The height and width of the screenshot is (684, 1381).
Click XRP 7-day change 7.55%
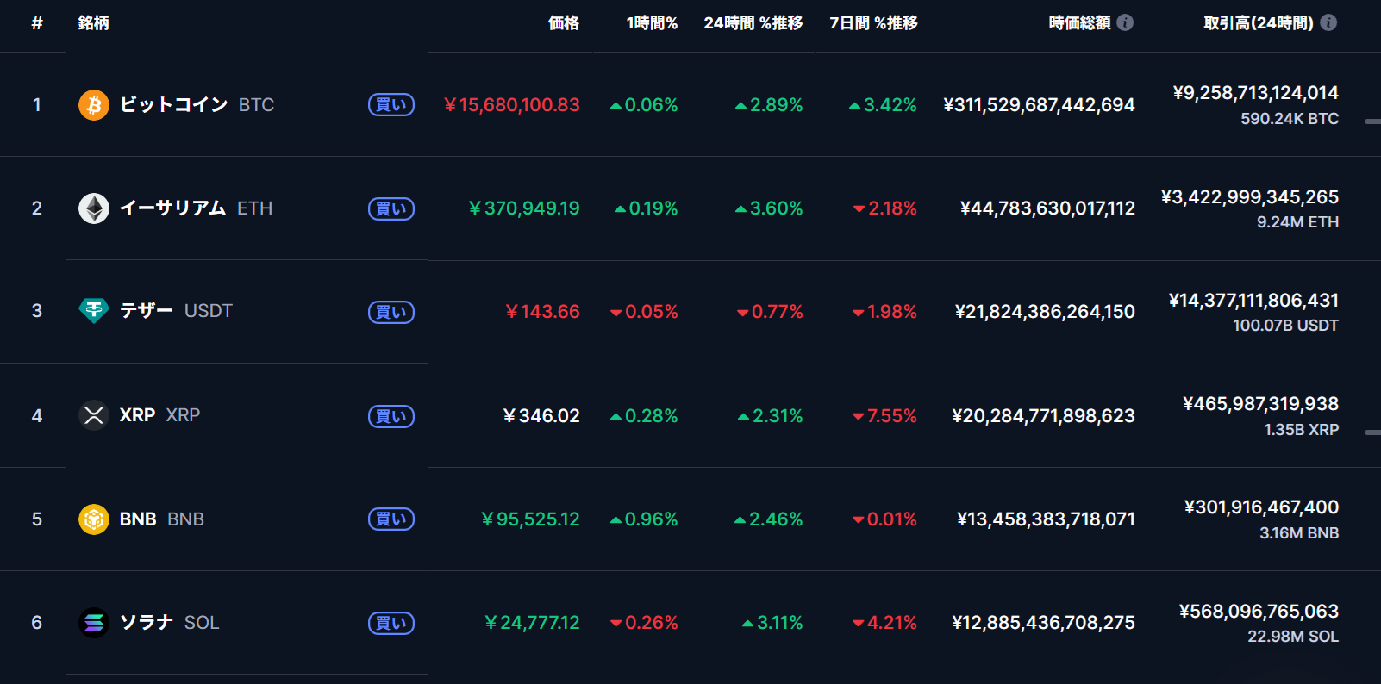pos(884,416)
